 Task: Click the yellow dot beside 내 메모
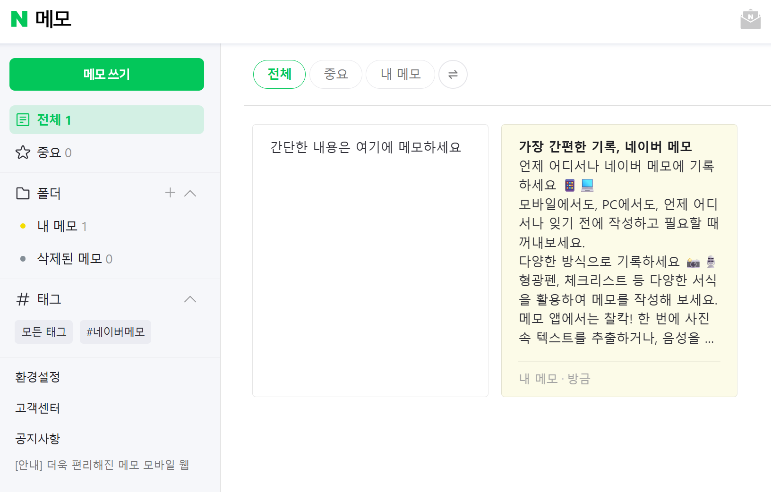coord(23,226)
